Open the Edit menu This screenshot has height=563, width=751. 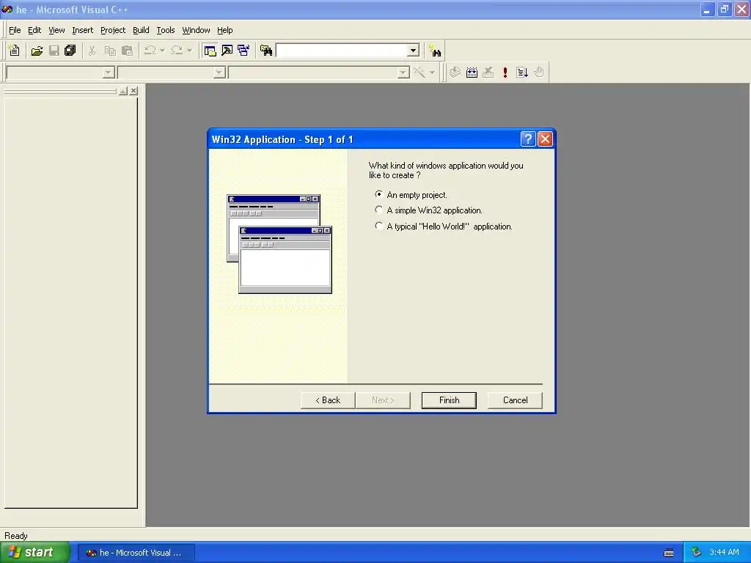34,30
